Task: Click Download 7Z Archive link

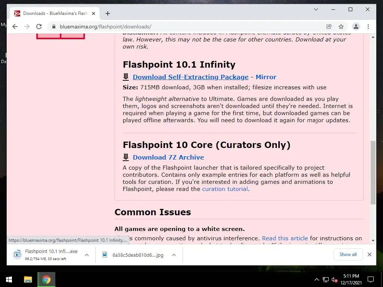Action: coord(168,157)
